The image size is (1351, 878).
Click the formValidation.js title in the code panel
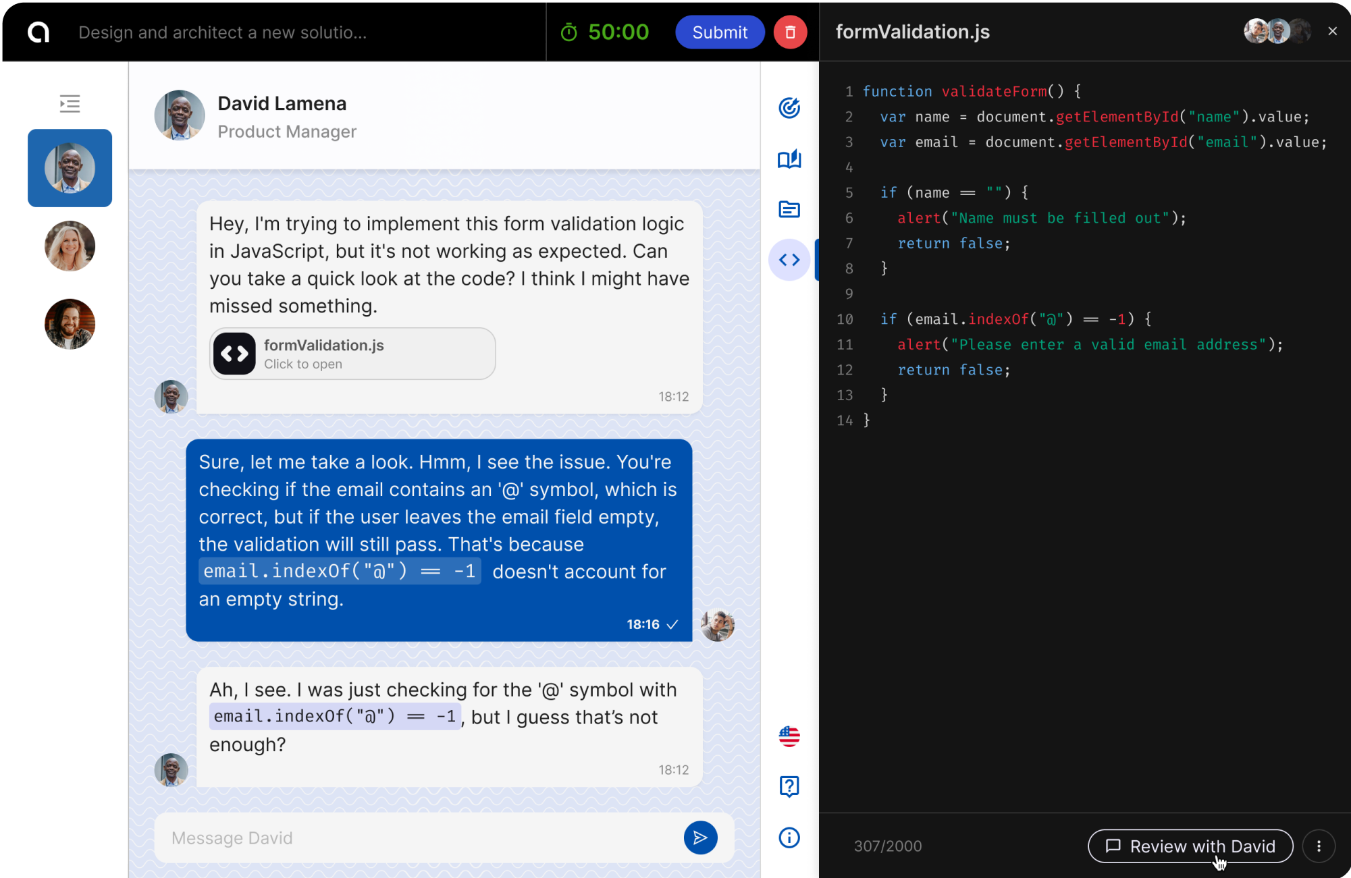[x=913, y=32]
